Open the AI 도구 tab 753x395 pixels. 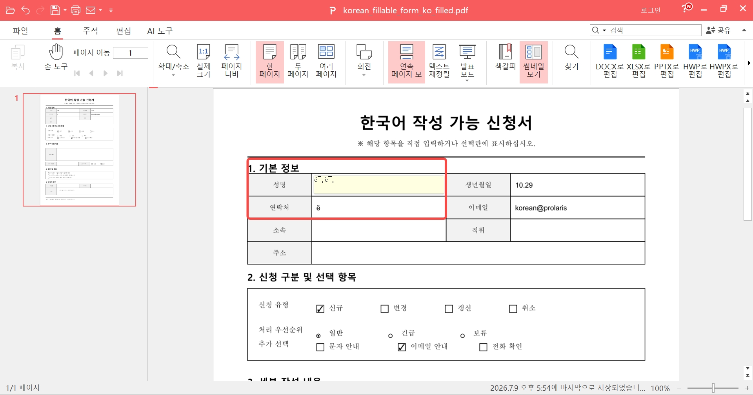click(x=160, y=31)
